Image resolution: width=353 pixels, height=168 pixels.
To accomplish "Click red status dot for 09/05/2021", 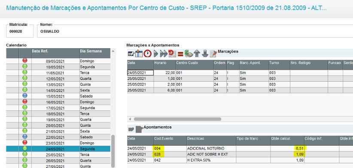I will pyautogui.click(x=25, y=60).
